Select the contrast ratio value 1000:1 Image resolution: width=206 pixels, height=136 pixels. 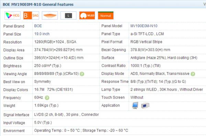pyautogui.click(x=146, y=66)
